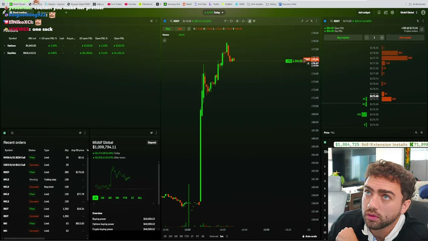Open the notifications bell
This screenshot has width=428, height=241.
tap(379, 12)
